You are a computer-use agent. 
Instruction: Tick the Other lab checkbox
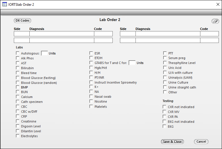(165, 92)
